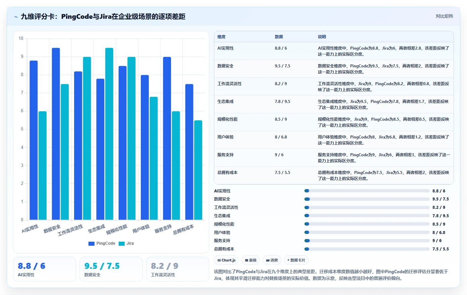
Task: Select the 进度 chip
Action: point(272,260)
